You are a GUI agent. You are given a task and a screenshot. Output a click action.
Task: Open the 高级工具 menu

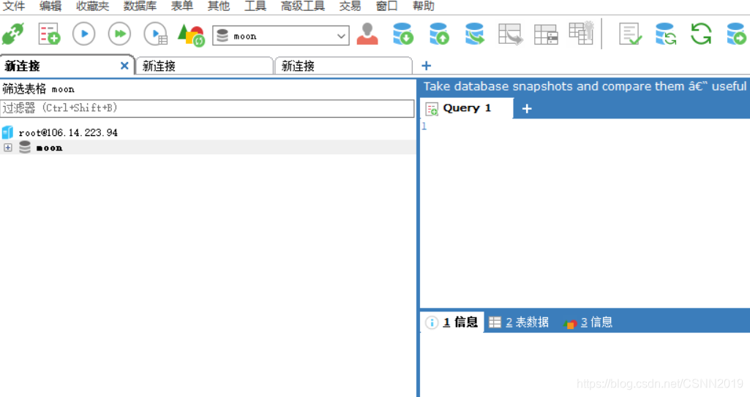(302, 6)
